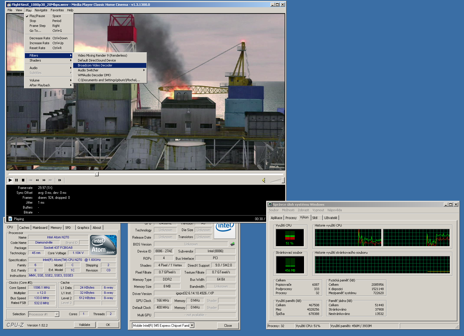The width and height of the screenshot is (464, 336).
Task: Switch to CPU-Z Caches tab
Action: tap(24, 228)
